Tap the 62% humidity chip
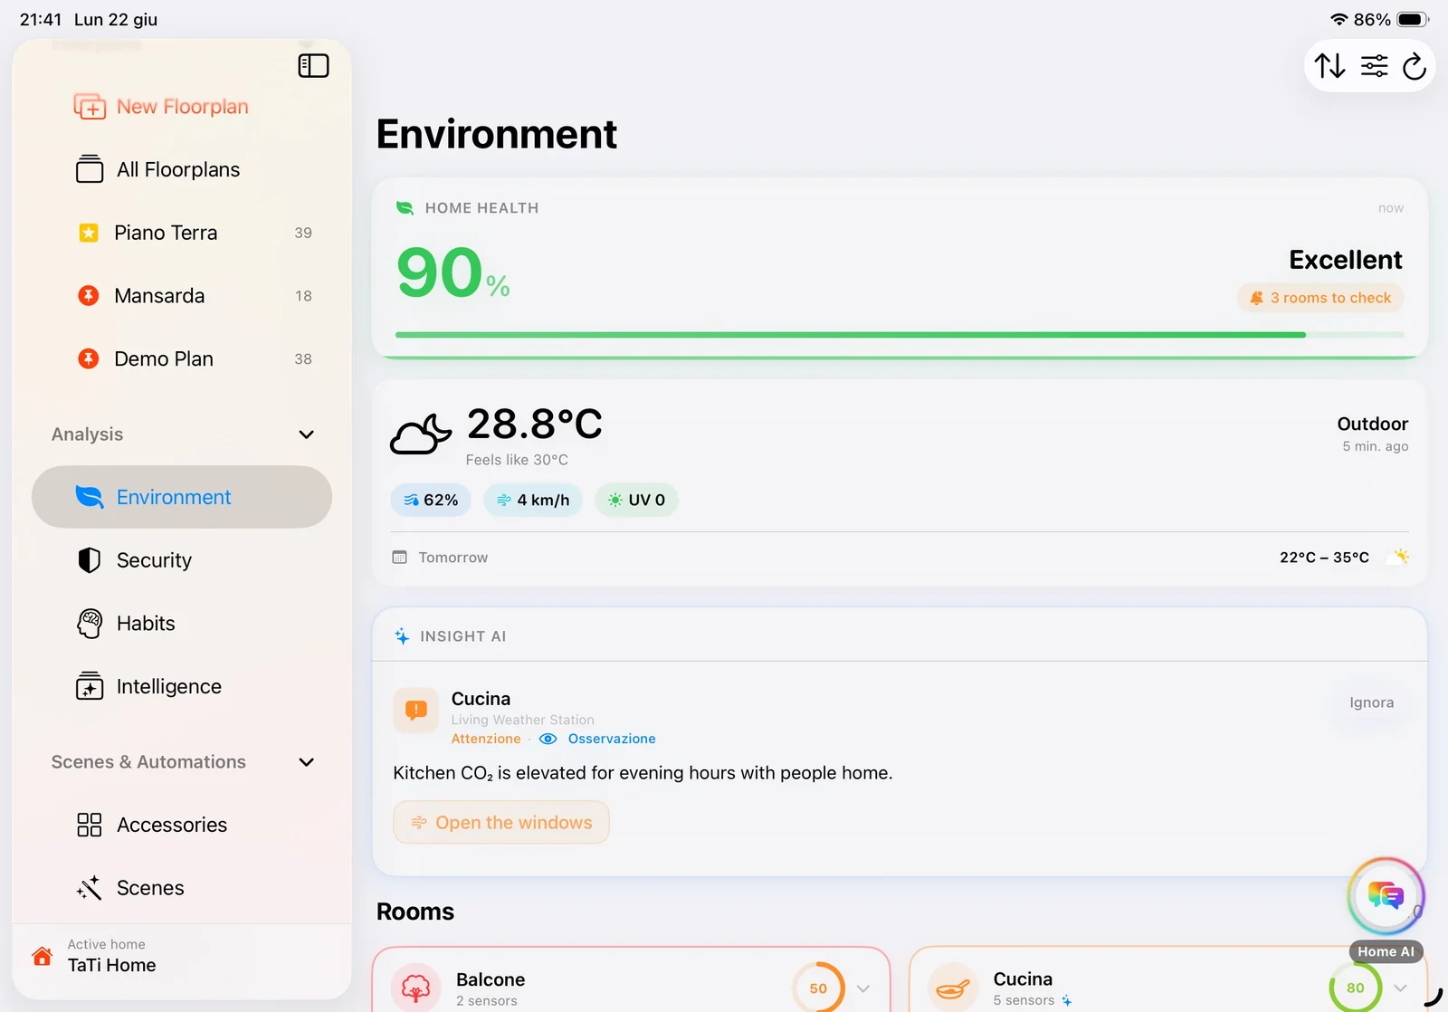The width and height of the screenshot is (1448, 1012). [x=431, y=500]
